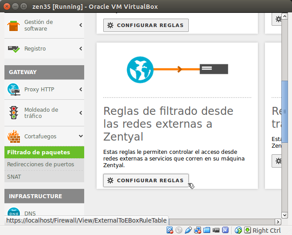Screen dimensions: 292x235
Task: Click the Proxy HTTP globe icon
Action: tap(14, 90)
